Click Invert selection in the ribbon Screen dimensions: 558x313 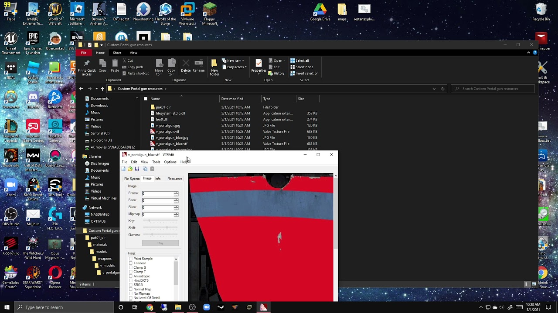(x=304, y=73)
